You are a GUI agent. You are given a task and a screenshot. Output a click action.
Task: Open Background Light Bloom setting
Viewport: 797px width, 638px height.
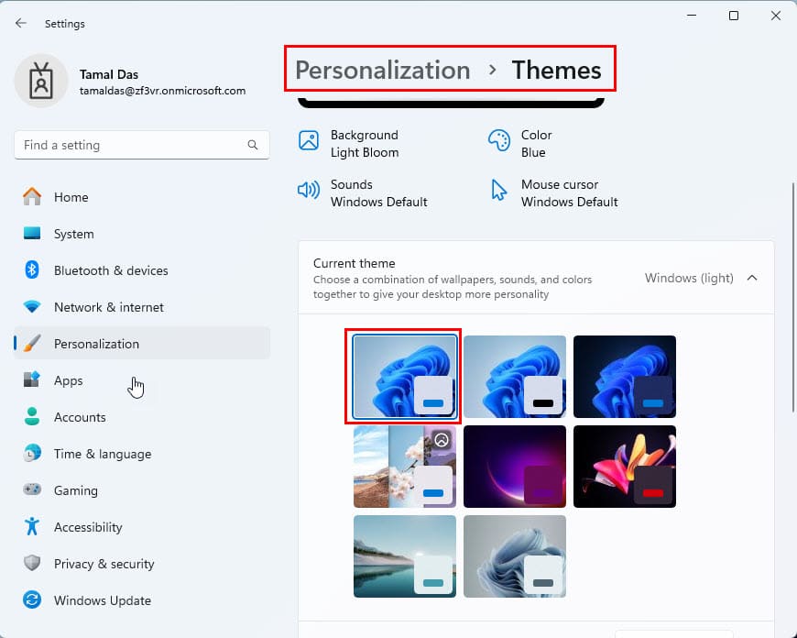pos(349,144)
